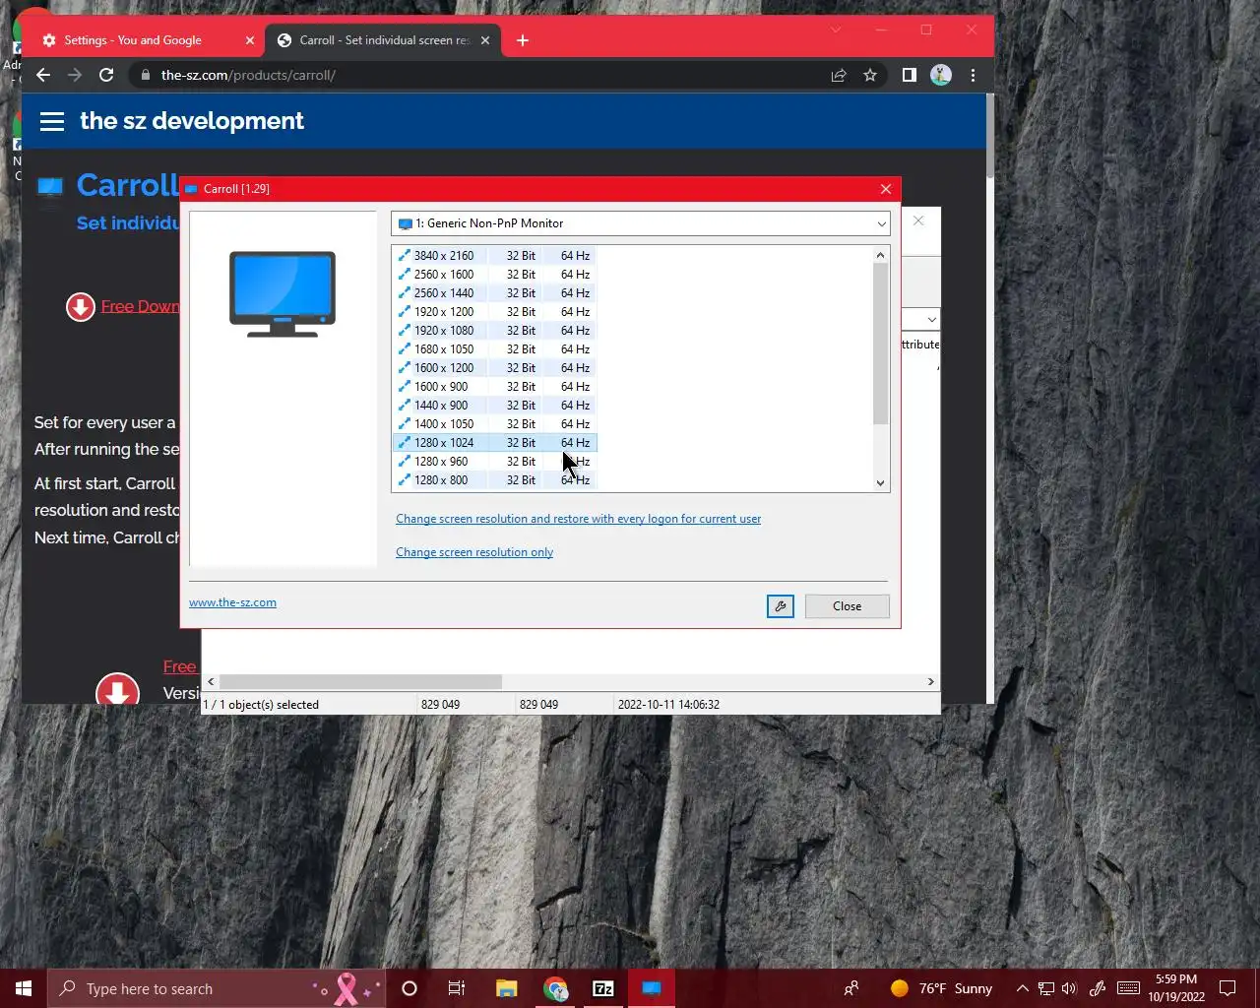Close the Carroll window with the title-bar X
Screen dimensions: 1260x1008
[x=885, y=189]
